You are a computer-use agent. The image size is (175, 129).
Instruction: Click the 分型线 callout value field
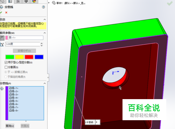point(98,122)
